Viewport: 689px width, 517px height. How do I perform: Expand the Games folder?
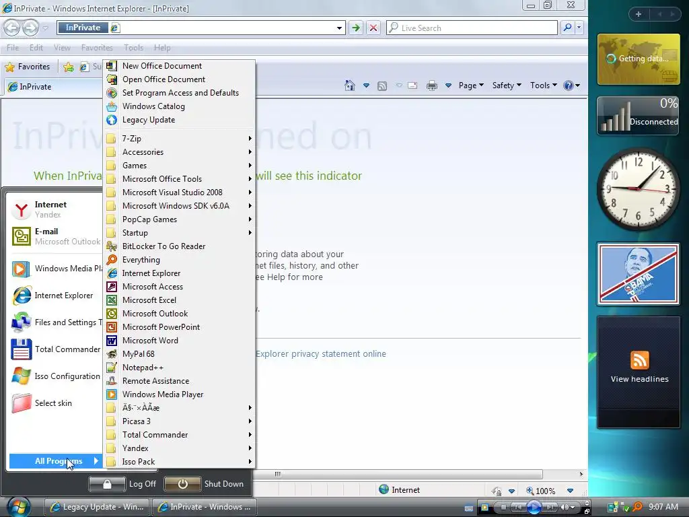[x=179, y=166]
